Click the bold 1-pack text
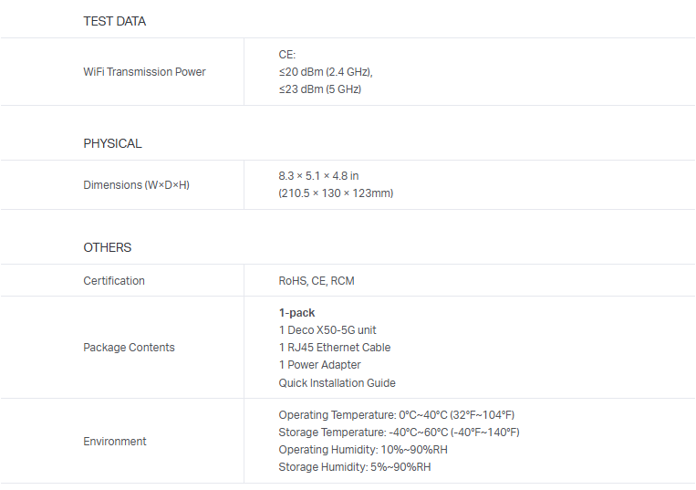696x490 pixels. tap(296, 313)
